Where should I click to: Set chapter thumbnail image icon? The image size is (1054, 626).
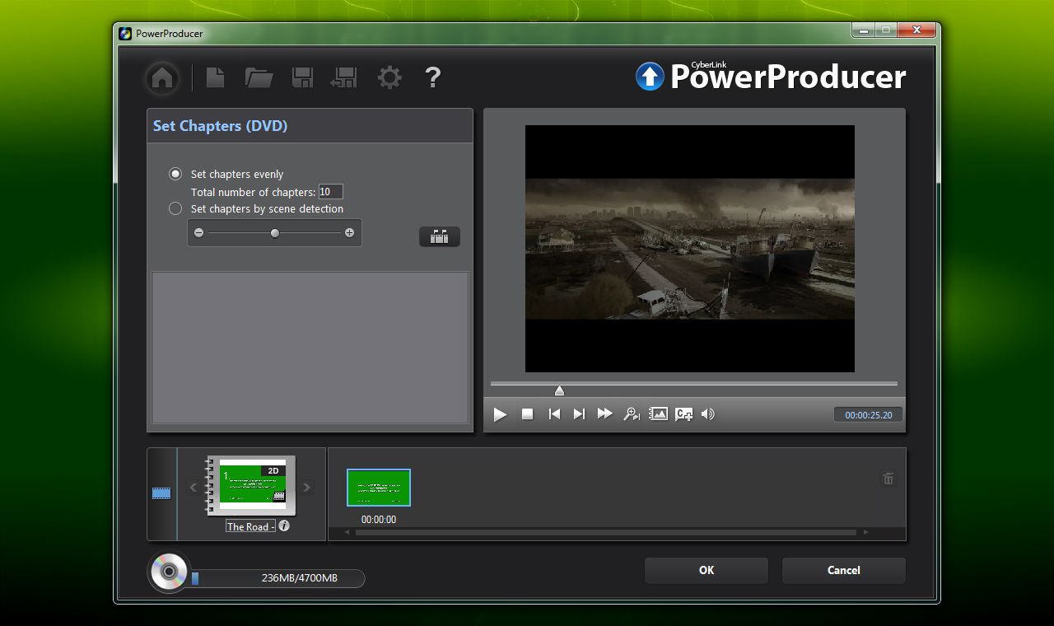pos(658,414)
